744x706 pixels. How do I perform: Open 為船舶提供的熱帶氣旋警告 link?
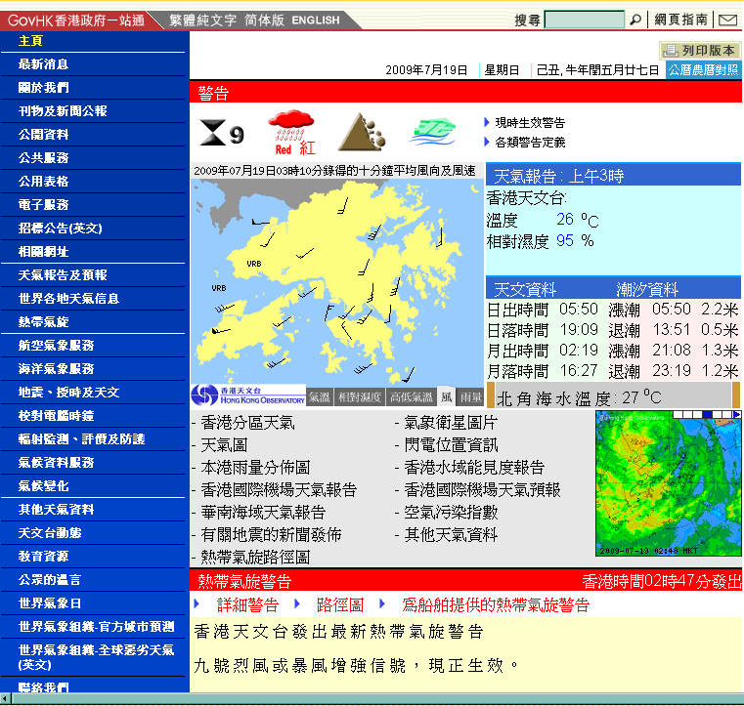pos(496,605)
